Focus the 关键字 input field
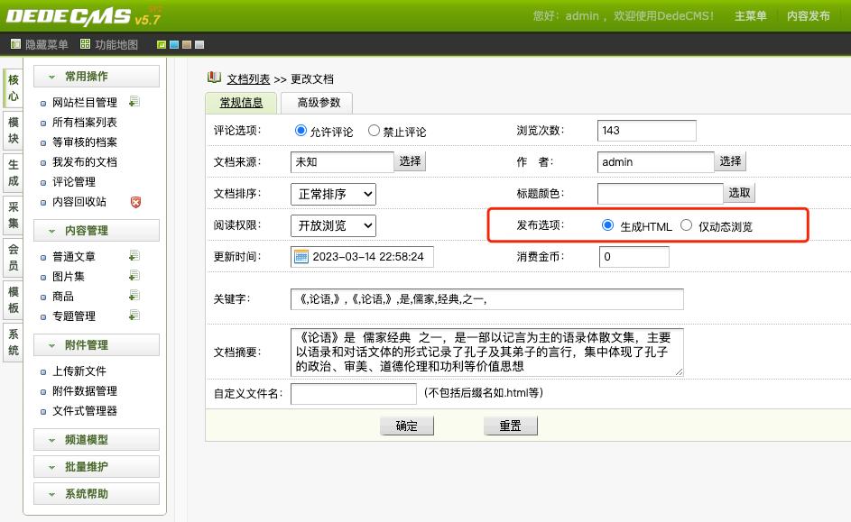This screenshot has width=851, height=522. (486, 298)
